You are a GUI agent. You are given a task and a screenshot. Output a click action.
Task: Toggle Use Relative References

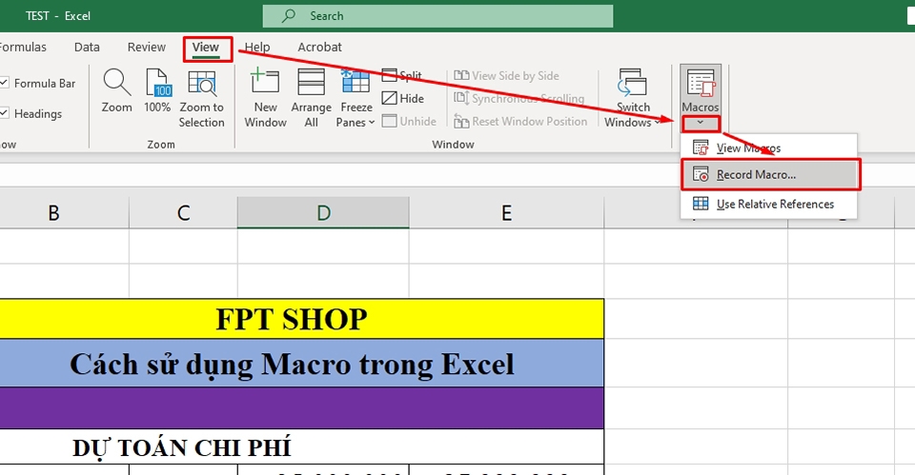768,204
